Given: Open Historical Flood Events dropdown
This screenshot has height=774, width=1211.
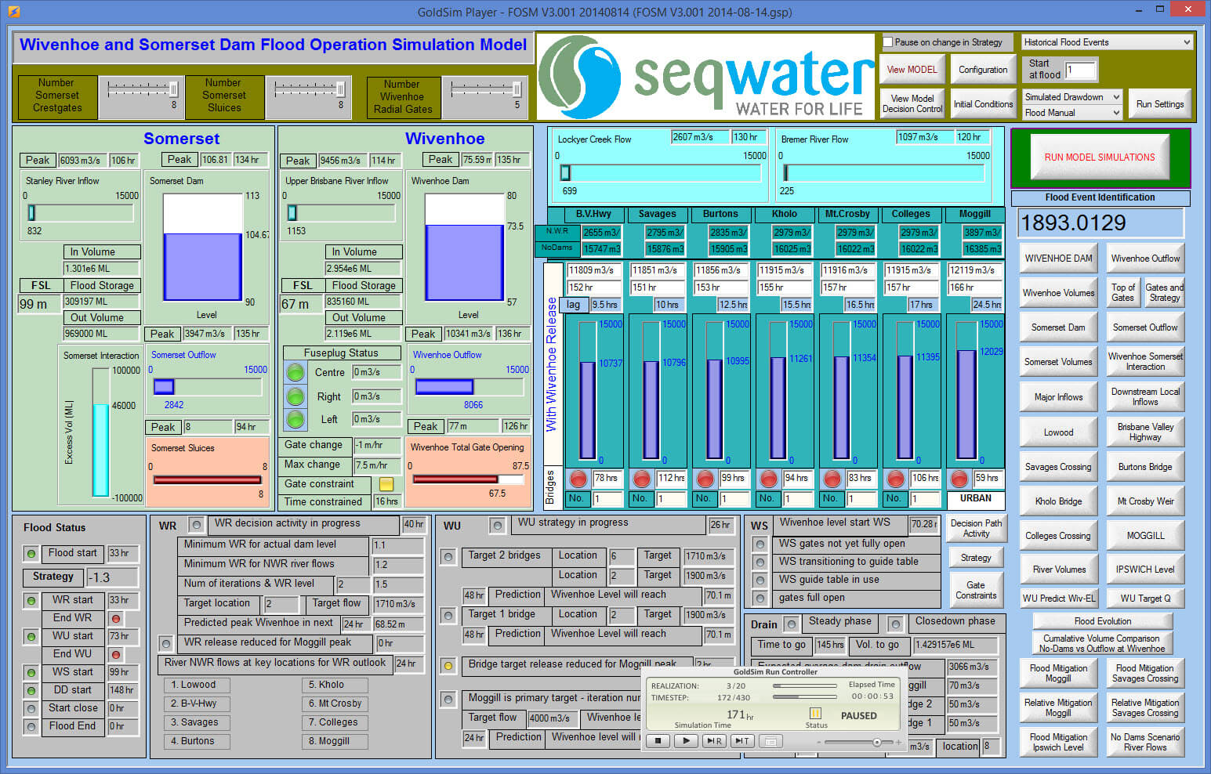Looking at the screenshot, I should pos(1107,42).
